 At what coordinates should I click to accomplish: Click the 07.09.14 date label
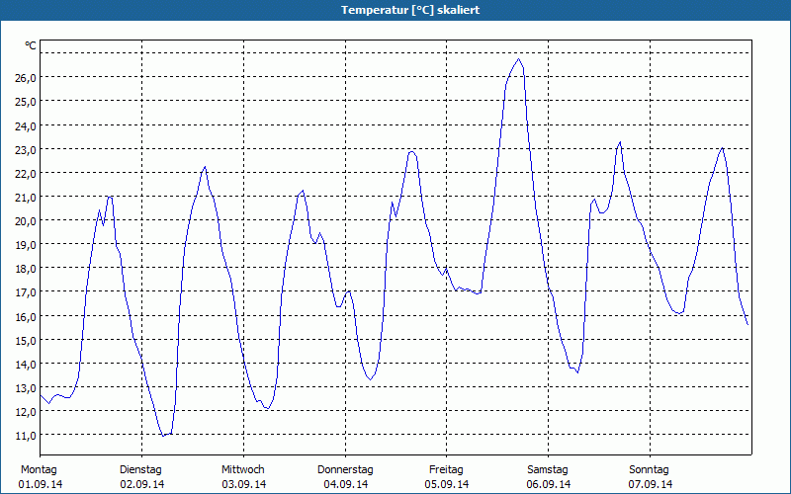pos(650,484)
